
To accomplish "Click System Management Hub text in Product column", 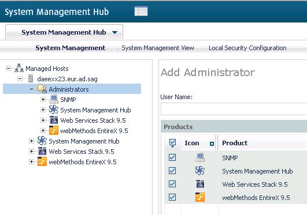I will (x=257, y=171).
